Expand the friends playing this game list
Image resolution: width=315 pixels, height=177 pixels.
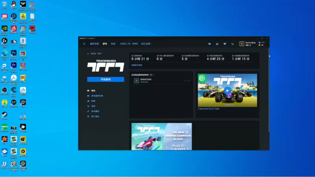(x=143, y=75)
